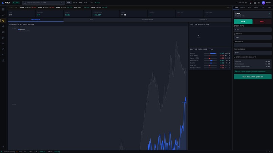Submit the BUY 100 AAPL order button
This screenshot has width=273, height=153.
pos(252,77)
